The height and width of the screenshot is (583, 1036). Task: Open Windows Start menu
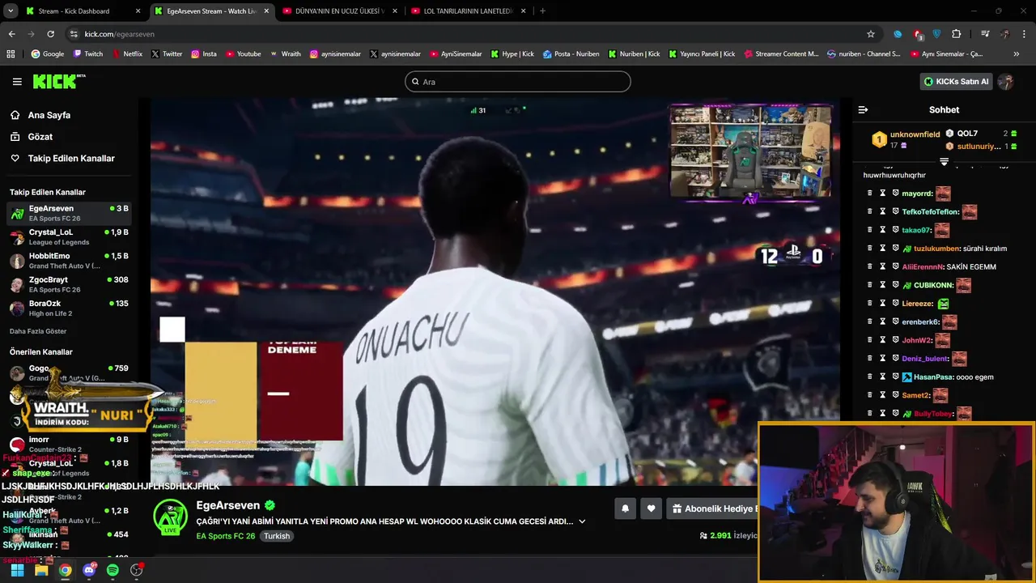17,570
